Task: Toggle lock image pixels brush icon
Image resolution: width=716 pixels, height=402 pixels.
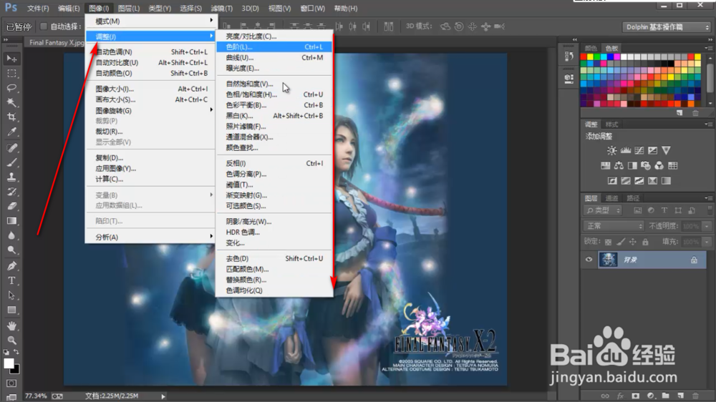Action: (x=621, y=242)
